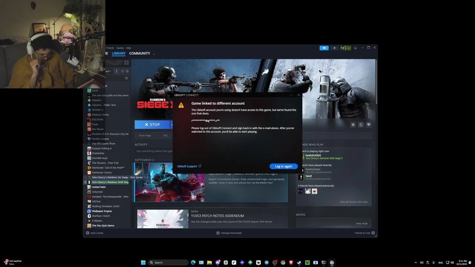Open the DLC tab of game

(166, 135)
